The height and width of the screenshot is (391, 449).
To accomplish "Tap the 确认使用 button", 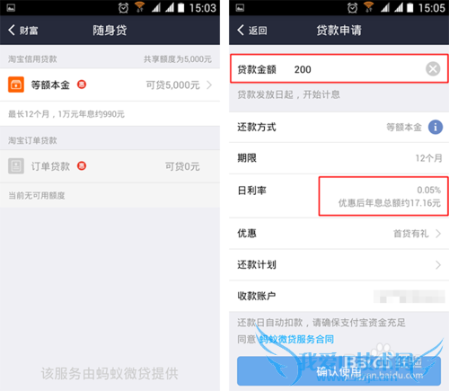I will [x=339, y=371].
